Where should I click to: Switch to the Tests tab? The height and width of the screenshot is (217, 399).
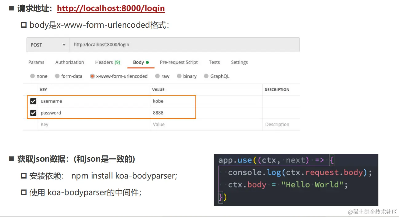coord(214,62)
